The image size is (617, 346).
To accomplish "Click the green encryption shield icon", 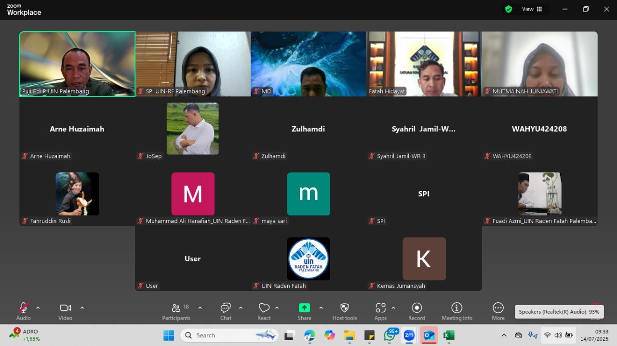I will pyautogui.click(x=509, y=9).
